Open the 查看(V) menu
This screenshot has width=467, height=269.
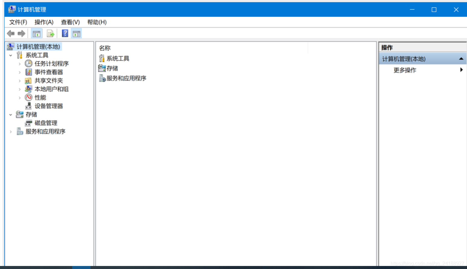pyautogui.click(x=70, y=22)
